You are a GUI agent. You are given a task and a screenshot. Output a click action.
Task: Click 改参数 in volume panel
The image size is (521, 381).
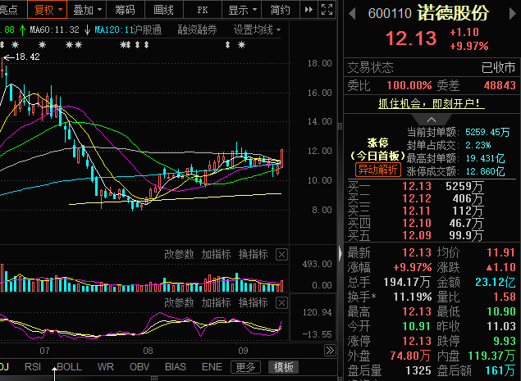coord(179,255)
